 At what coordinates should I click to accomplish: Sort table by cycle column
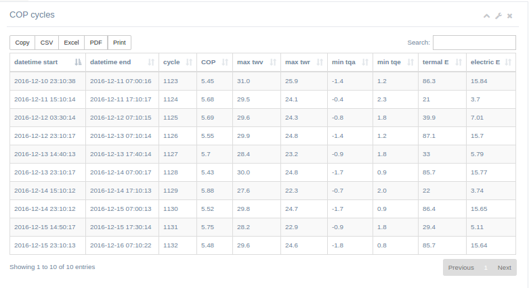tap(177, 62)
